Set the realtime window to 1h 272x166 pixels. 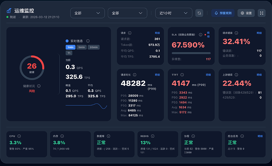69,53
